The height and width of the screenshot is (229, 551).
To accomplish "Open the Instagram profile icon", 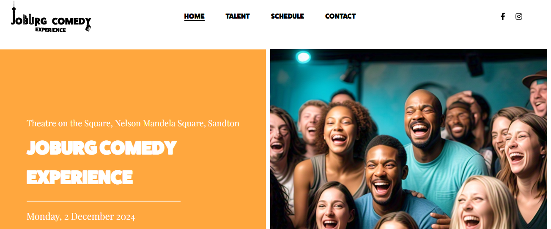I will pyautogui.click(x=519, y=16).
